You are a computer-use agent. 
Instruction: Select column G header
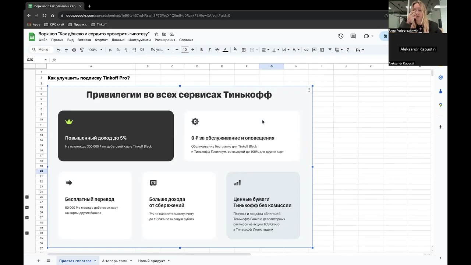pyautogui.click(x=272, y=66)
